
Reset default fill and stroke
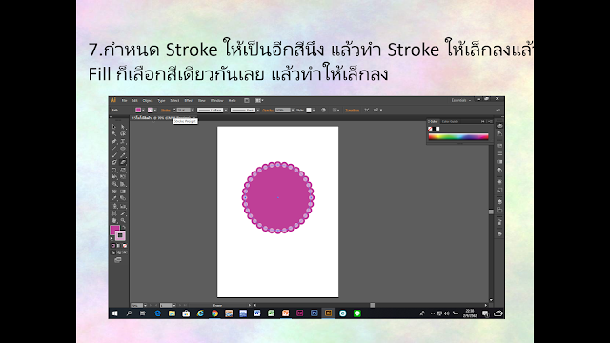point(112,238)
